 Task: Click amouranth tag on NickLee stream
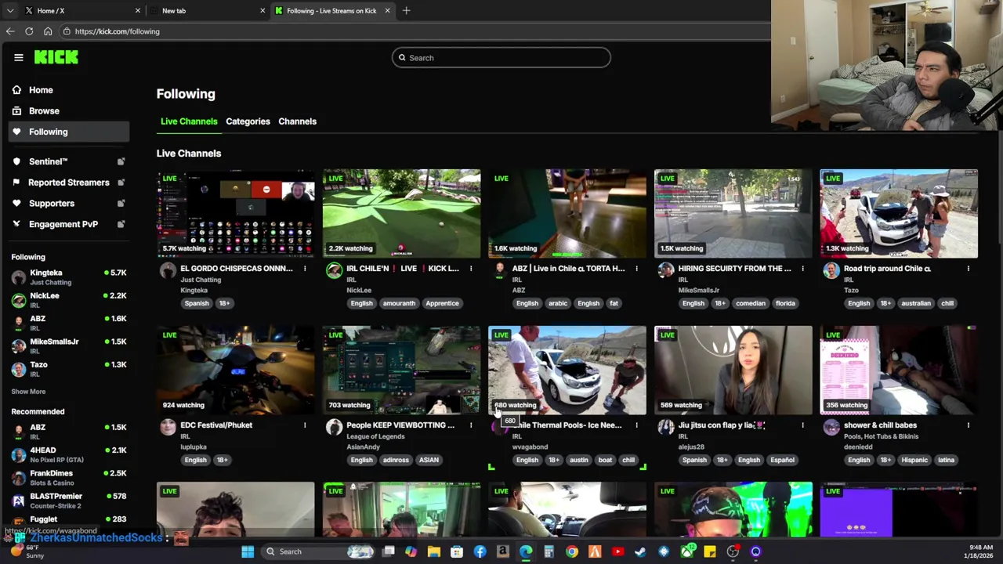(x=399, y=304)
